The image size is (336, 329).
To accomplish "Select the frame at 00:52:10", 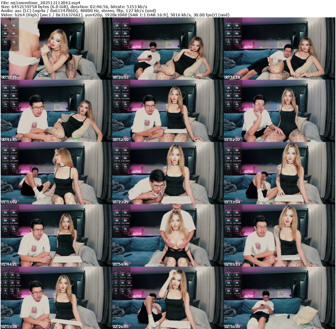I will click(168, 111).
